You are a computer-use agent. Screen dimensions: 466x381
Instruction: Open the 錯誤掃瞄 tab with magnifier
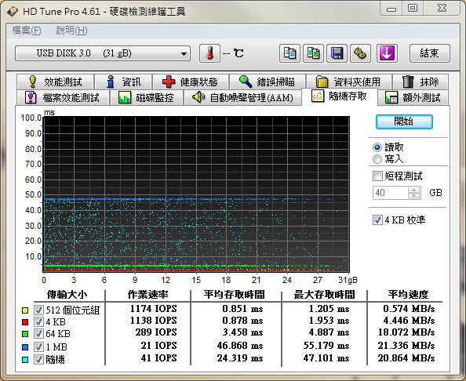point(268,82)
